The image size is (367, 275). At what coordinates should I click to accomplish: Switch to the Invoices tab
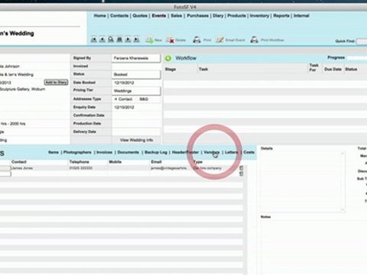tap(104, 152)
